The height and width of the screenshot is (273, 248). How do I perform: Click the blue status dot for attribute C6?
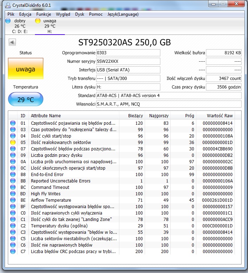coord(13,245)
